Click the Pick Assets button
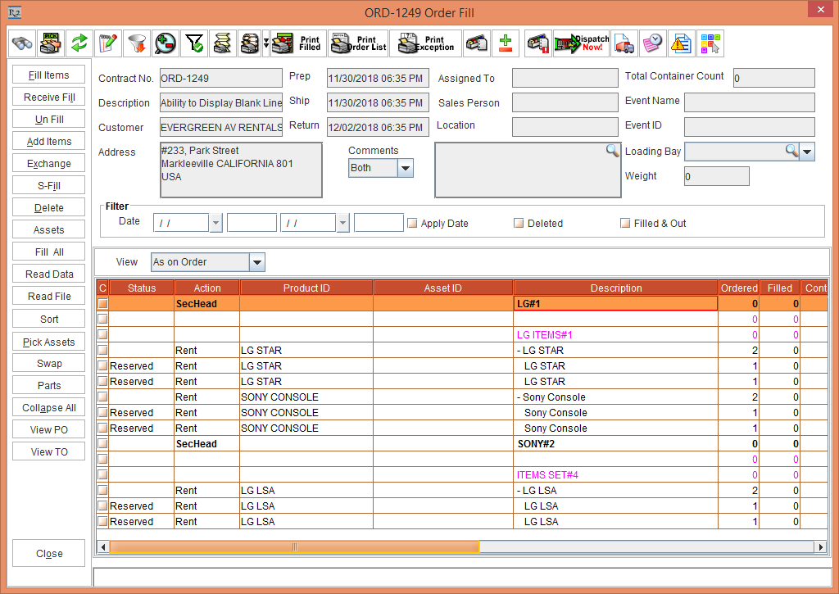This screenshot has width=839, height=594. coord(48,342)
